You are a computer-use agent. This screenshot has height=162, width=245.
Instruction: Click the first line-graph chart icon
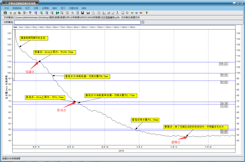click(104, 13)
